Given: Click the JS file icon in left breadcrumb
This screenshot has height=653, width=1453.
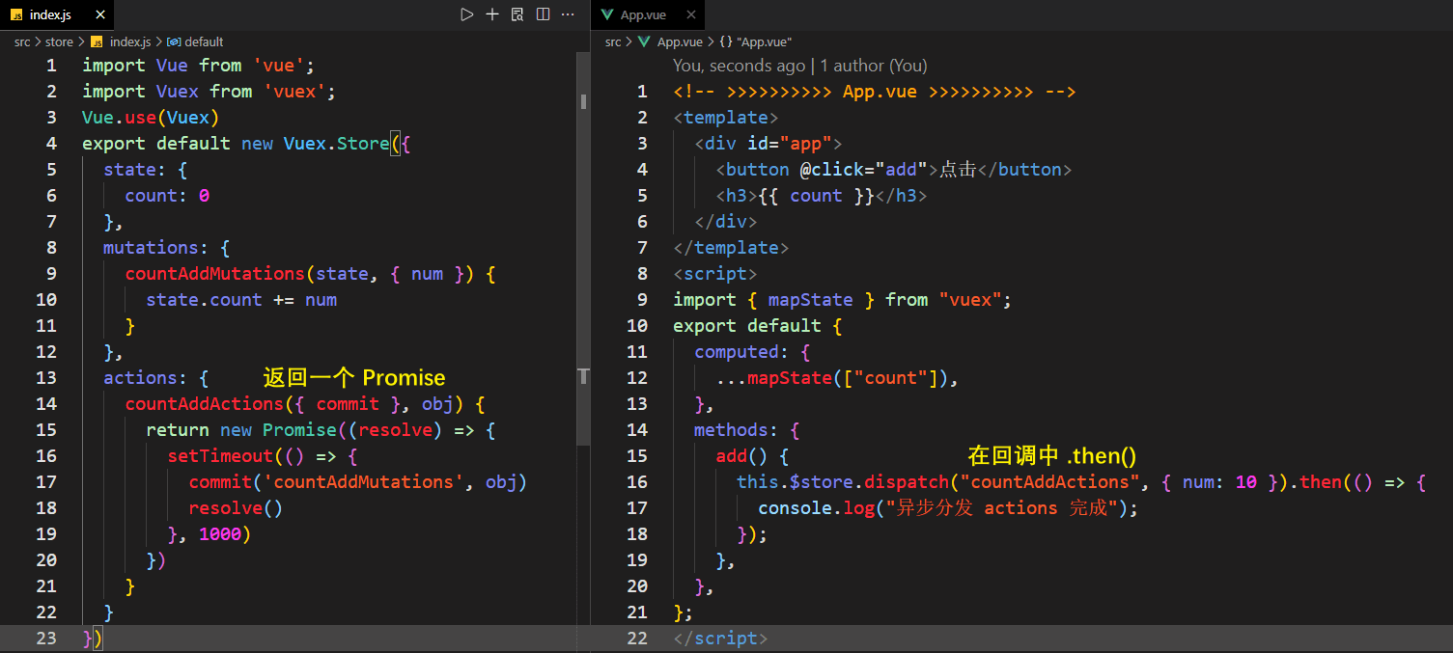Looking at the screenshot, I should [x=97, y=41].
